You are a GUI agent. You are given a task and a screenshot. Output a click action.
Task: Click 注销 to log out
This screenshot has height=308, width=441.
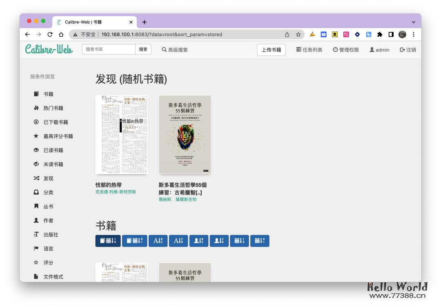(408, 50)
